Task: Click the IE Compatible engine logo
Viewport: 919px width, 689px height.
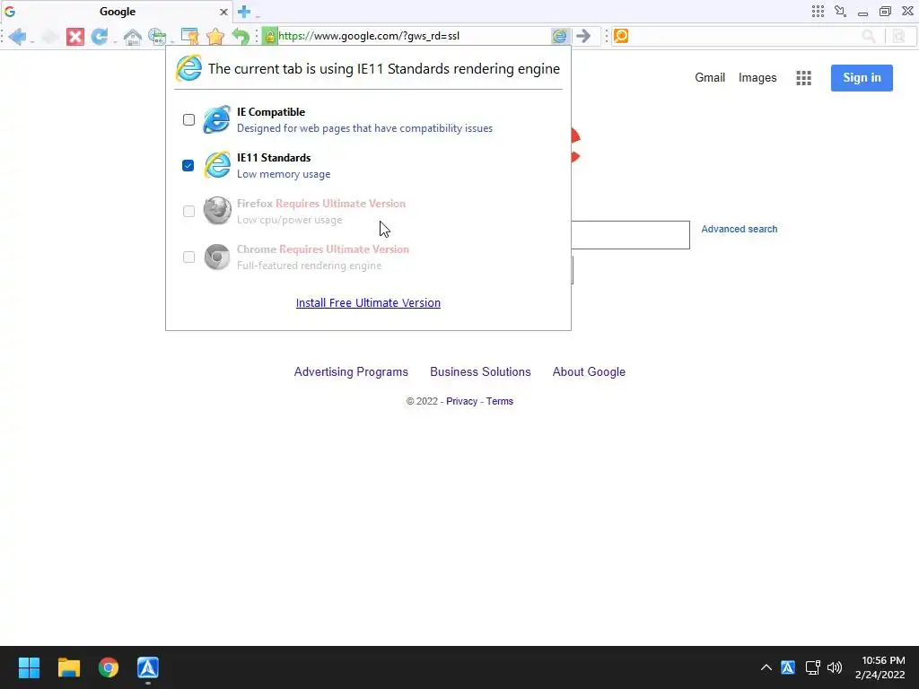Action: [217, 119]
